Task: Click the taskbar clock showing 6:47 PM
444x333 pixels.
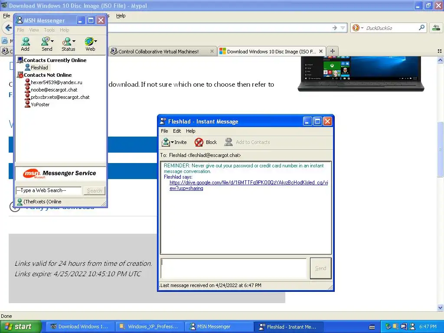Action: (428, 326)
